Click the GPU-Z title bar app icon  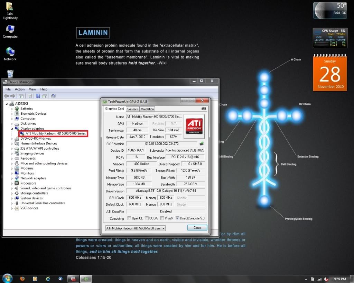tap(104, 102)
